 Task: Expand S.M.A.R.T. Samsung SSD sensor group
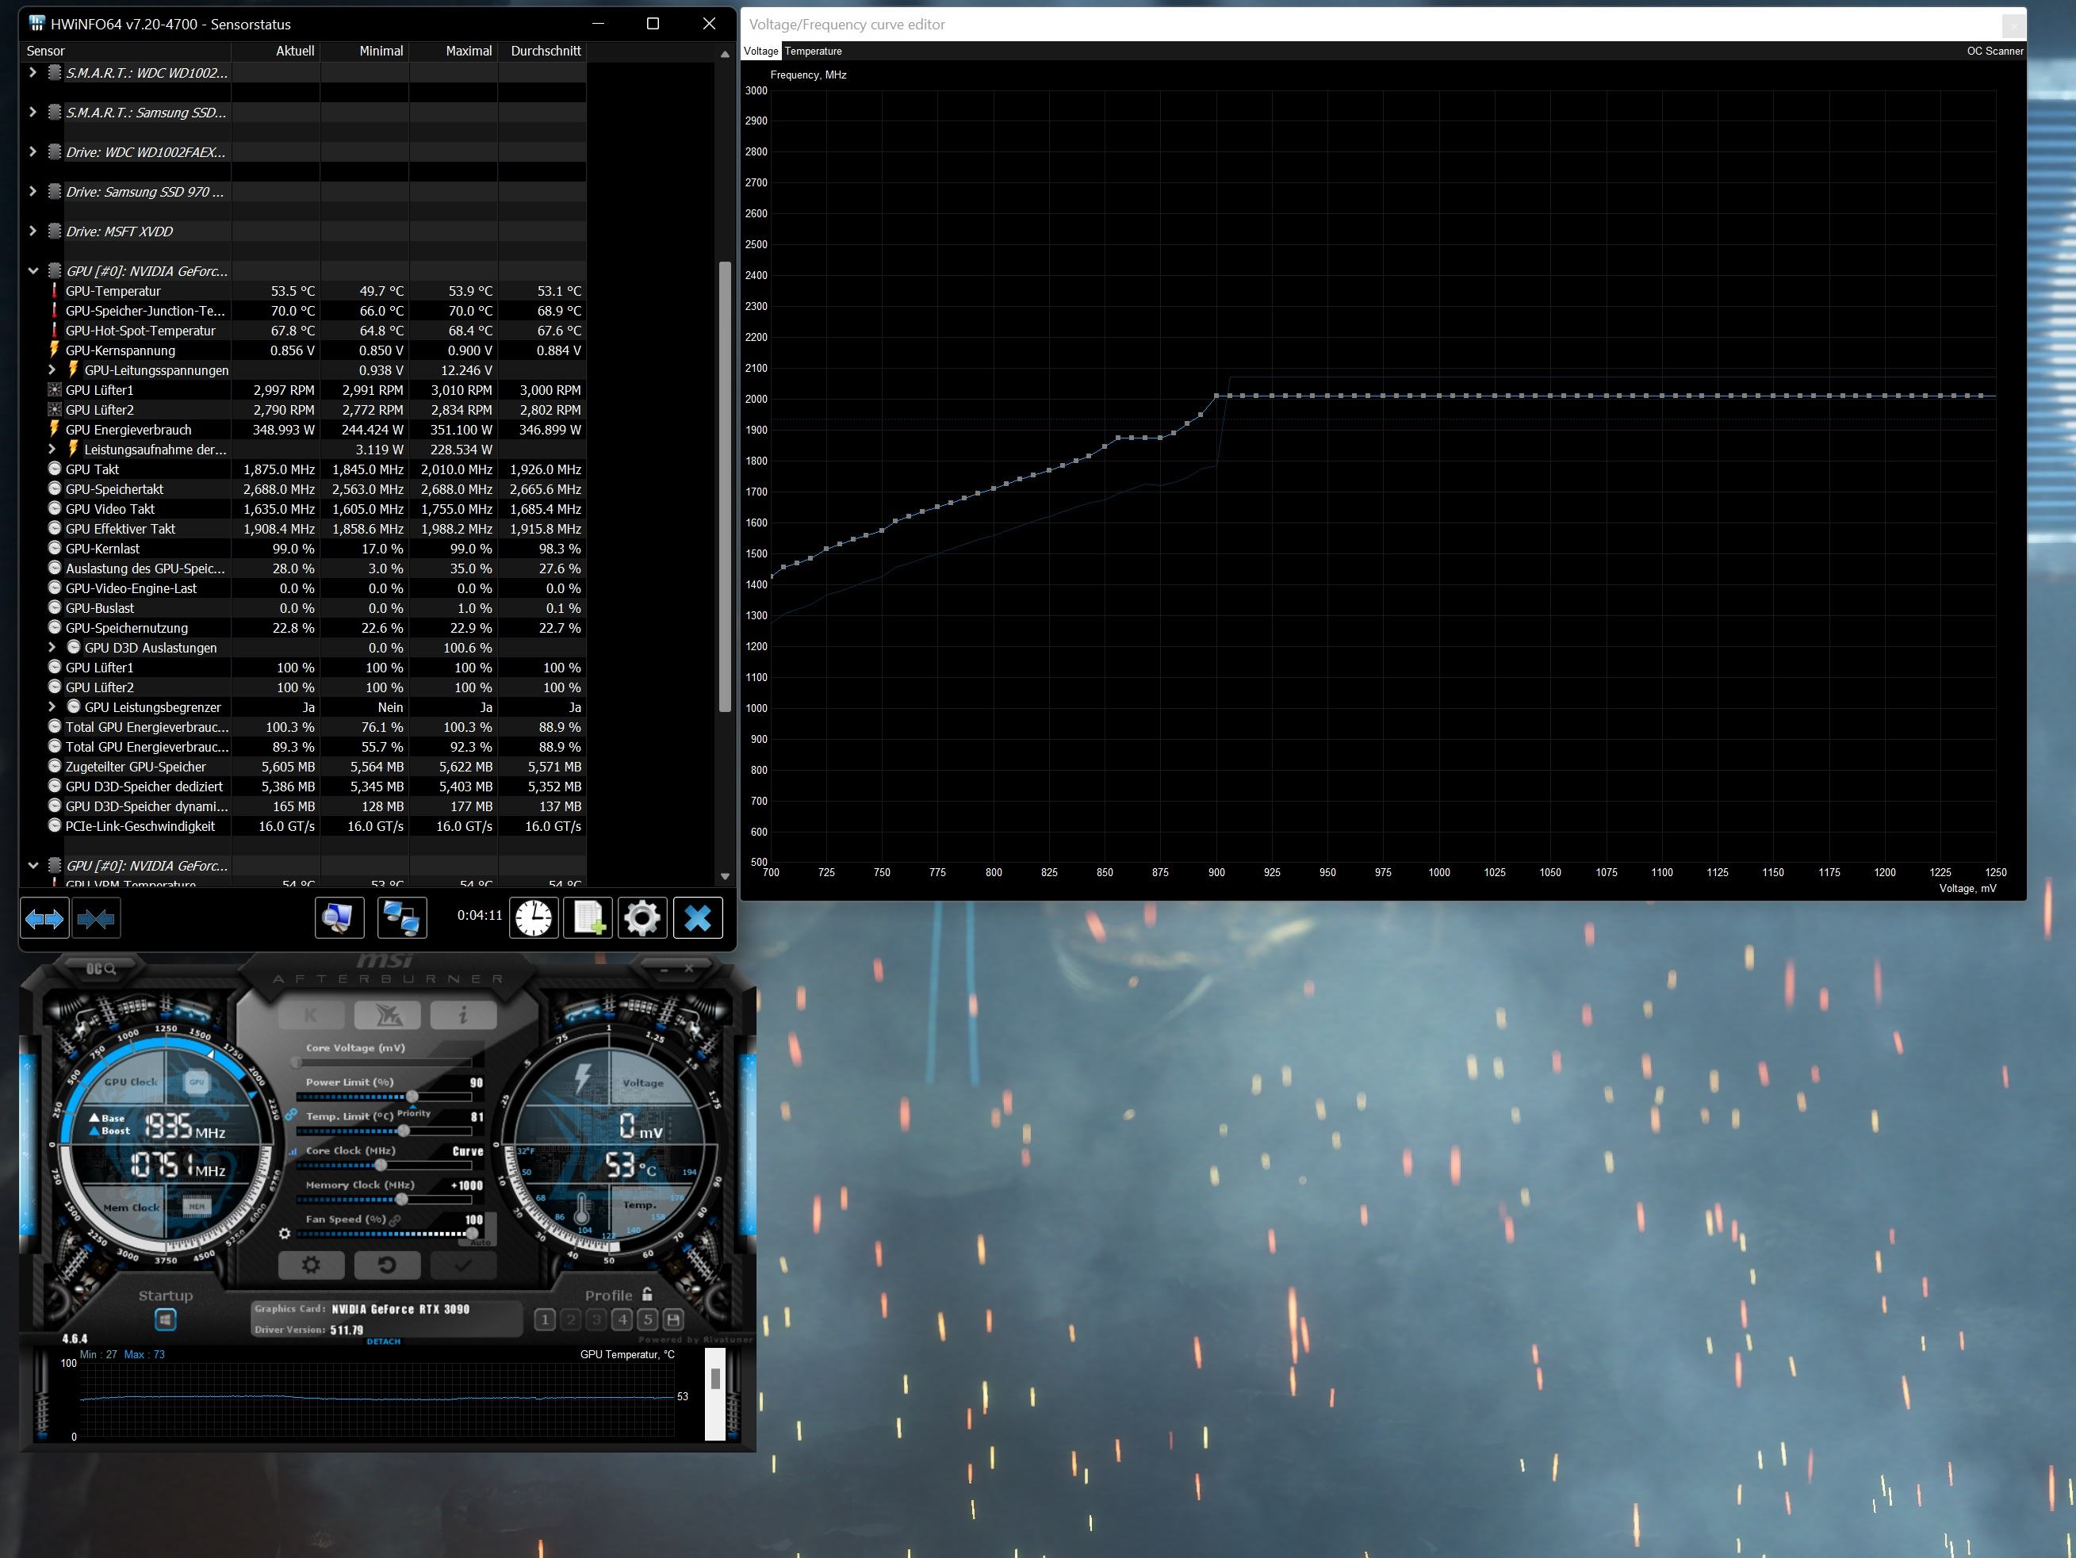click(33, 112)
